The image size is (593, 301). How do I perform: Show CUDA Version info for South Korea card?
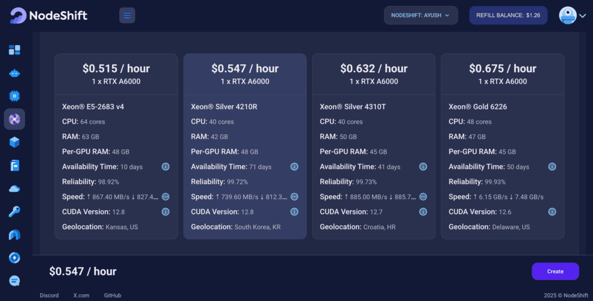pyautogui.click(x=294, y=212)
